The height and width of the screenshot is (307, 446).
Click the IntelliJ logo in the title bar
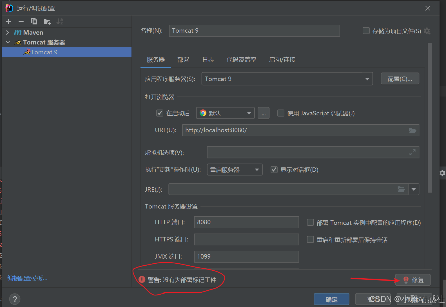(9, 8)
